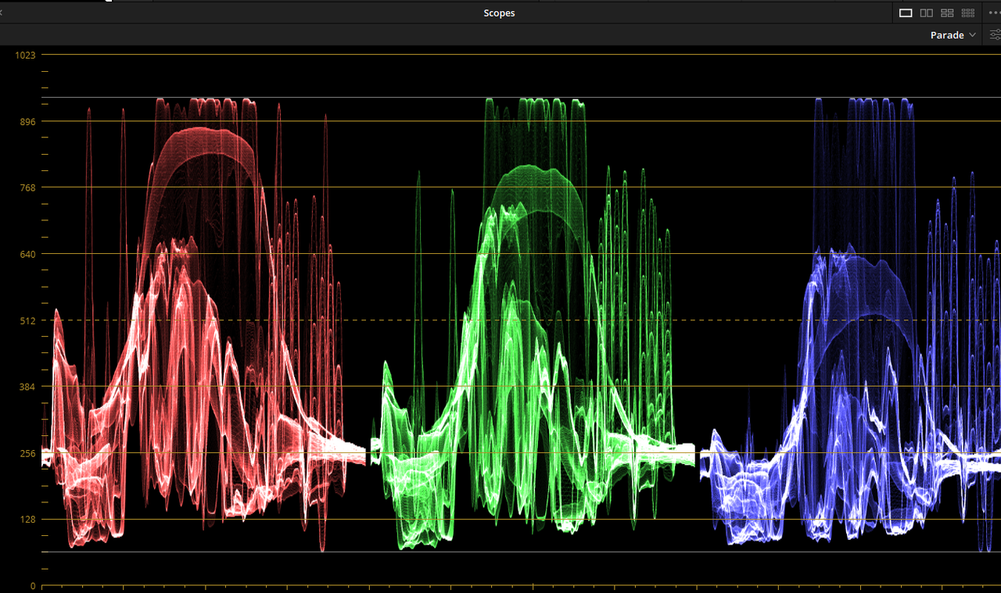This screenshot has height=593, width=1001.
Task: Open scope settings sliders icon
Action: (x=995, y=35)
